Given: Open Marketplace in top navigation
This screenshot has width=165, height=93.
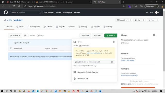Looking at the screenshot, I should (68, 13).
